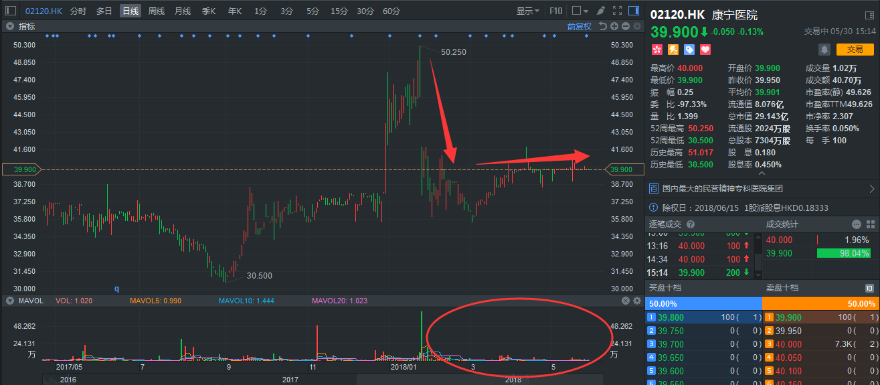Viewport: 880px width, 385px height.
Task: Close the MAVOL volume indicator panel
Action: coord(626,301)
